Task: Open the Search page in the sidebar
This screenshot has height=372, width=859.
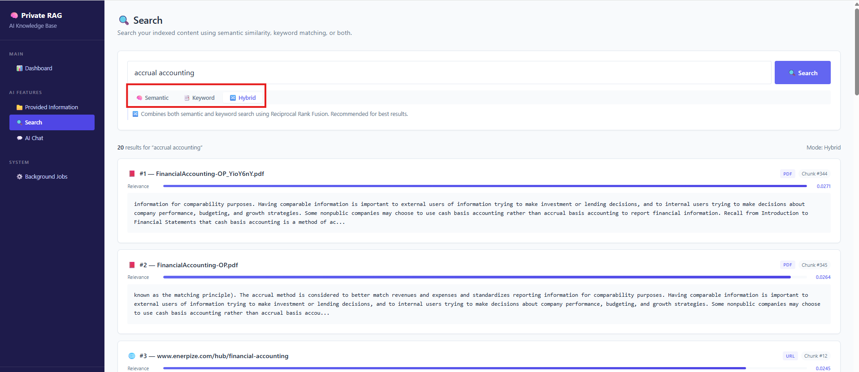Action: [52, 123]
